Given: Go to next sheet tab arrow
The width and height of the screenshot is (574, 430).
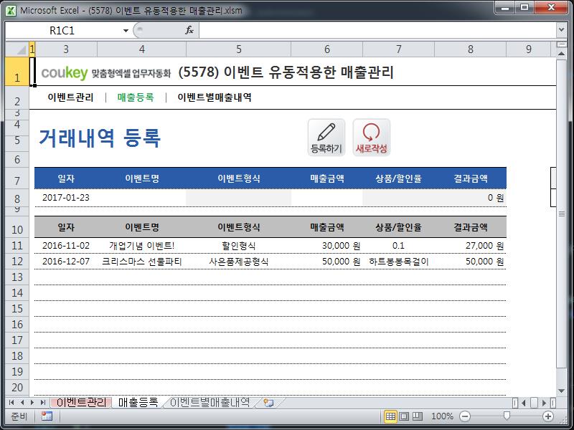Looking at the screenshot, I should pyautogui.click(x=32, y=403).
